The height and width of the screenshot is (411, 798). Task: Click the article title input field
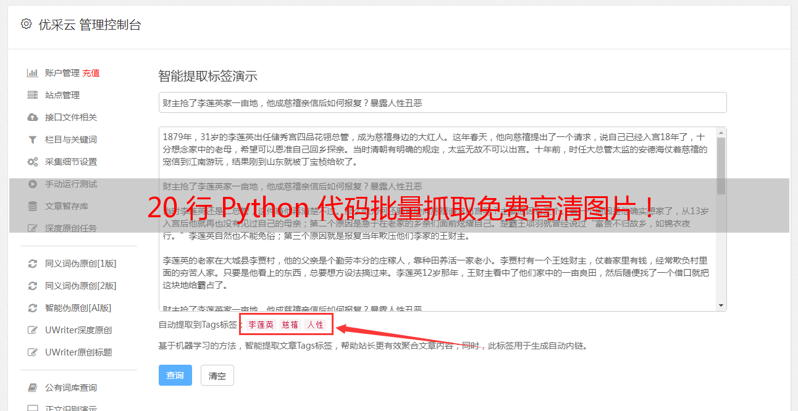442,102
